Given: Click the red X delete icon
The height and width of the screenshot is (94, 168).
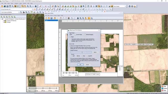Looking at the screenshot, I should [46, 6].
